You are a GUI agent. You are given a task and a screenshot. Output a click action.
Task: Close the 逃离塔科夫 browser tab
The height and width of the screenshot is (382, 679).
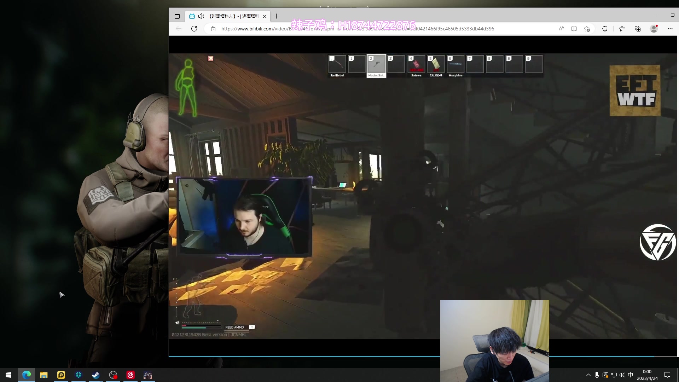[x=265, y=16]
